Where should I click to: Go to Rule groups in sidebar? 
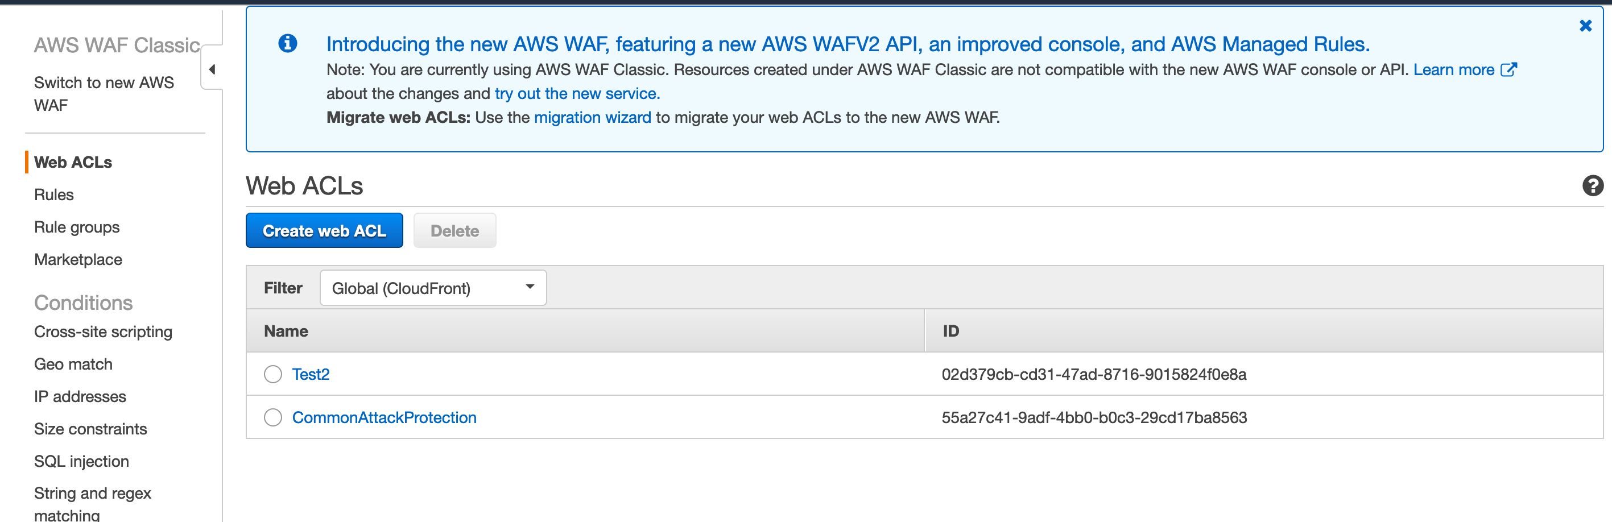(x=76, y=227)
